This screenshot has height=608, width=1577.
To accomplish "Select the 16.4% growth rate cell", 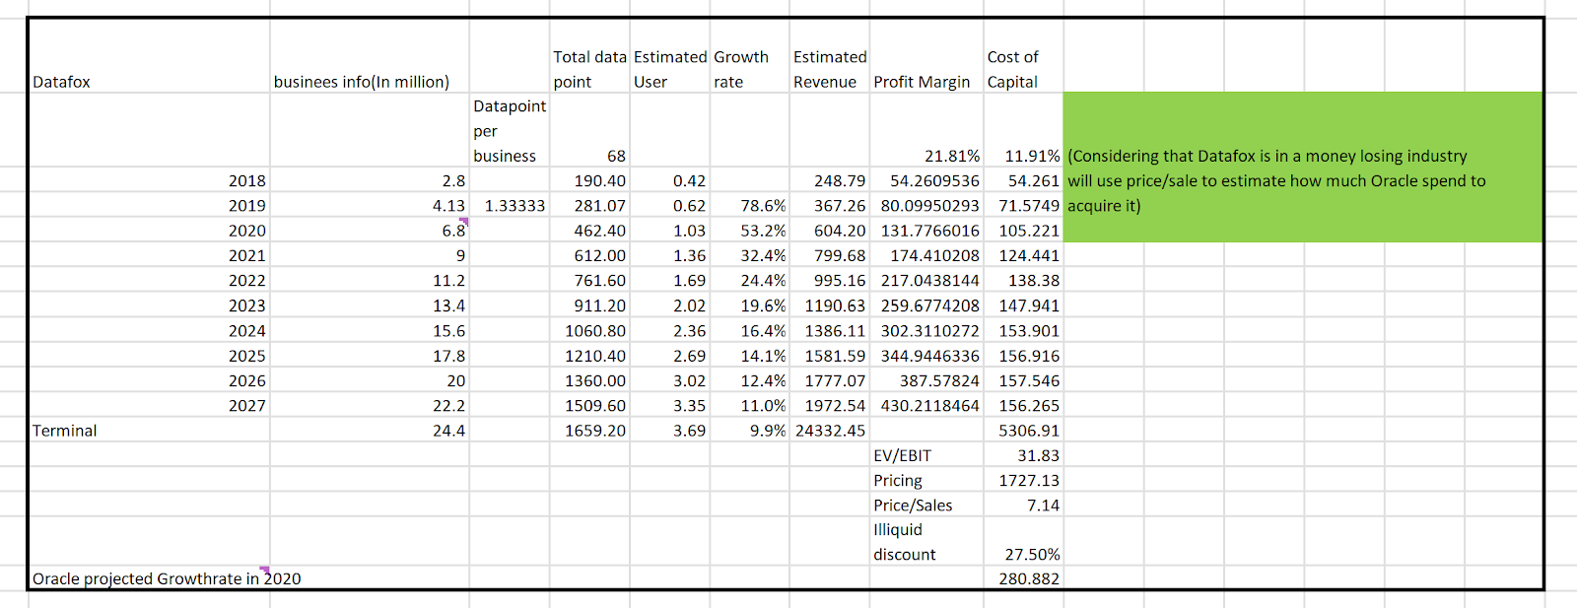I will pos(750,330).
